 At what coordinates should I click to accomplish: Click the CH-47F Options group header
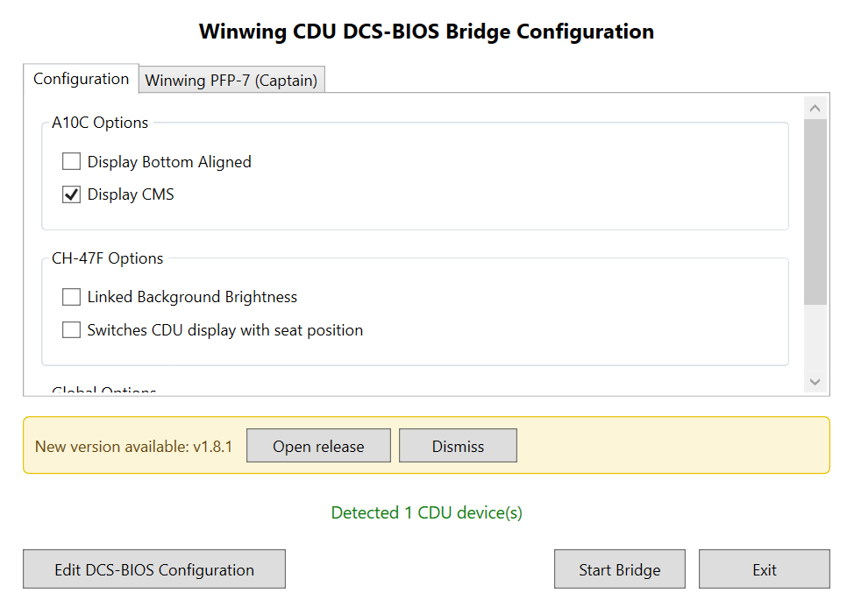(108, 258)
